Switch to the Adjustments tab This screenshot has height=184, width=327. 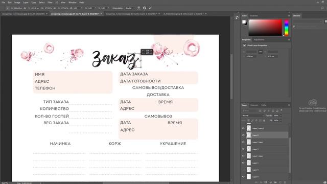259,40
